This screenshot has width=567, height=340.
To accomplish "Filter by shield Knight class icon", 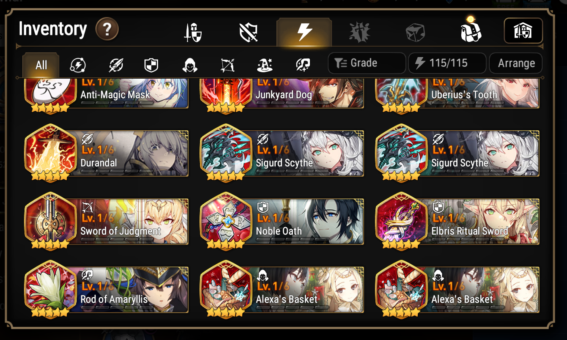I will [x=151, y=65].
